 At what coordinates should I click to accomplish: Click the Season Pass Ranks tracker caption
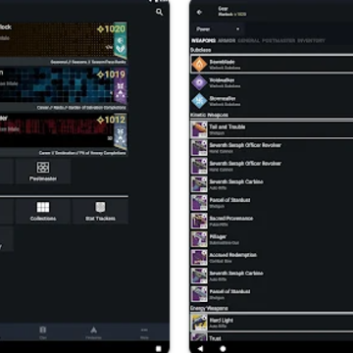88,62
